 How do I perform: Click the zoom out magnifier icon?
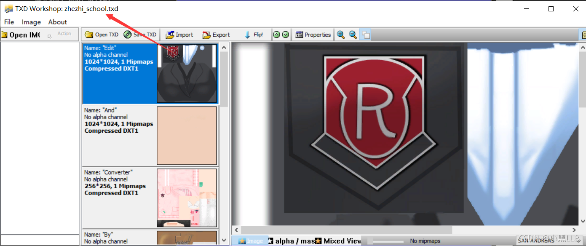click(x=353, y=35)
